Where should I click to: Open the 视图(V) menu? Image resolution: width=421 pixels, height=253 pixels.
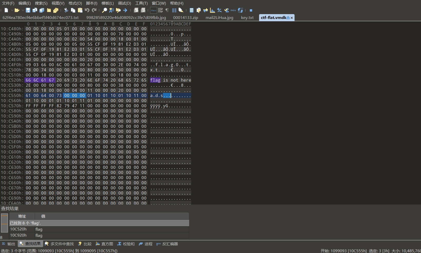pyautogui.click(x=58, y=3)
